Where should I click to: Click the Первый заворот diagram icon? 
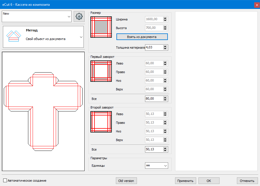pyautogui.click(x=101, y=71)
